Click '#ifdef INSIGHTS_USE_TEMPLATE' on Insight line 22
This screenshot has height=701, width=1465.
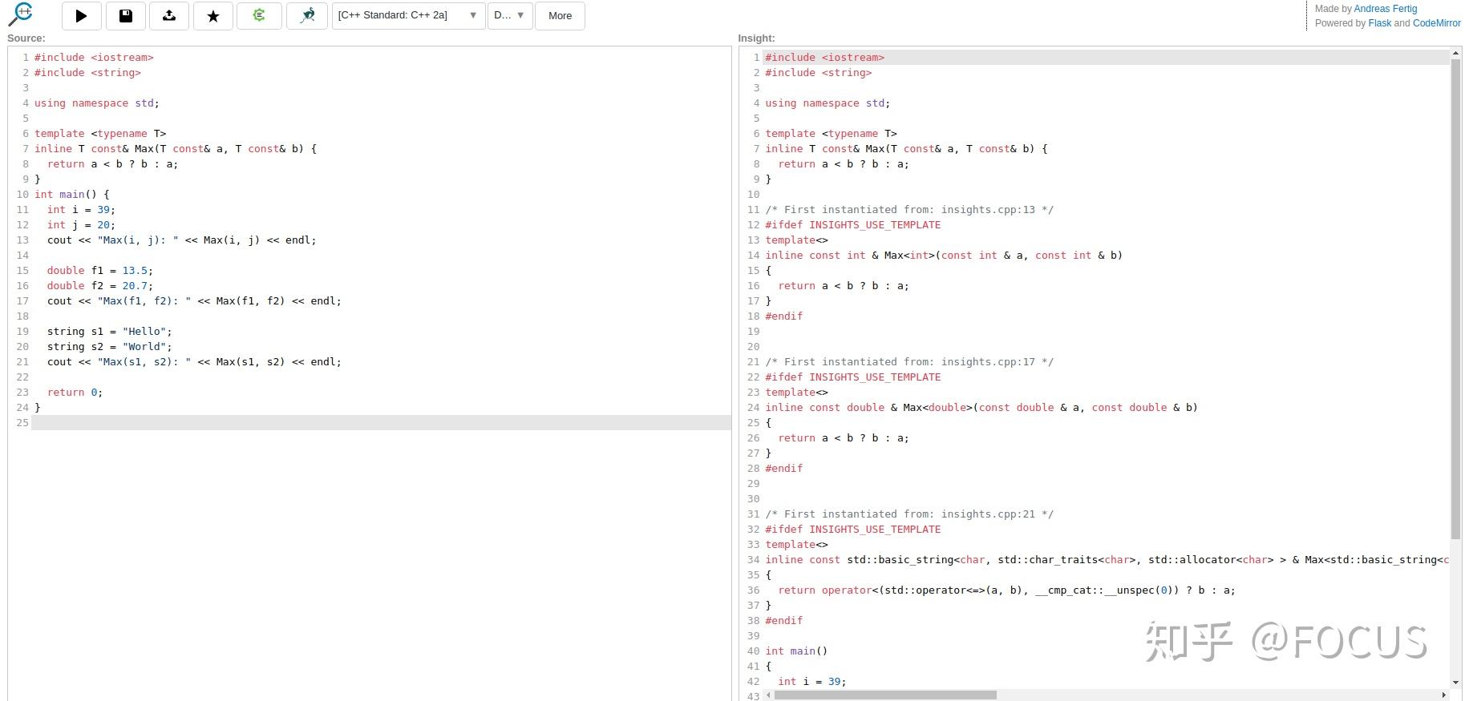point(853,377)
